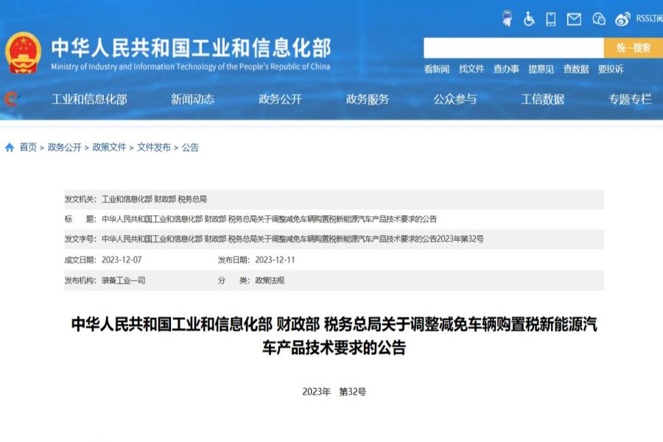
Task: Click the ministry name title text in header
Action: point(191,48)
